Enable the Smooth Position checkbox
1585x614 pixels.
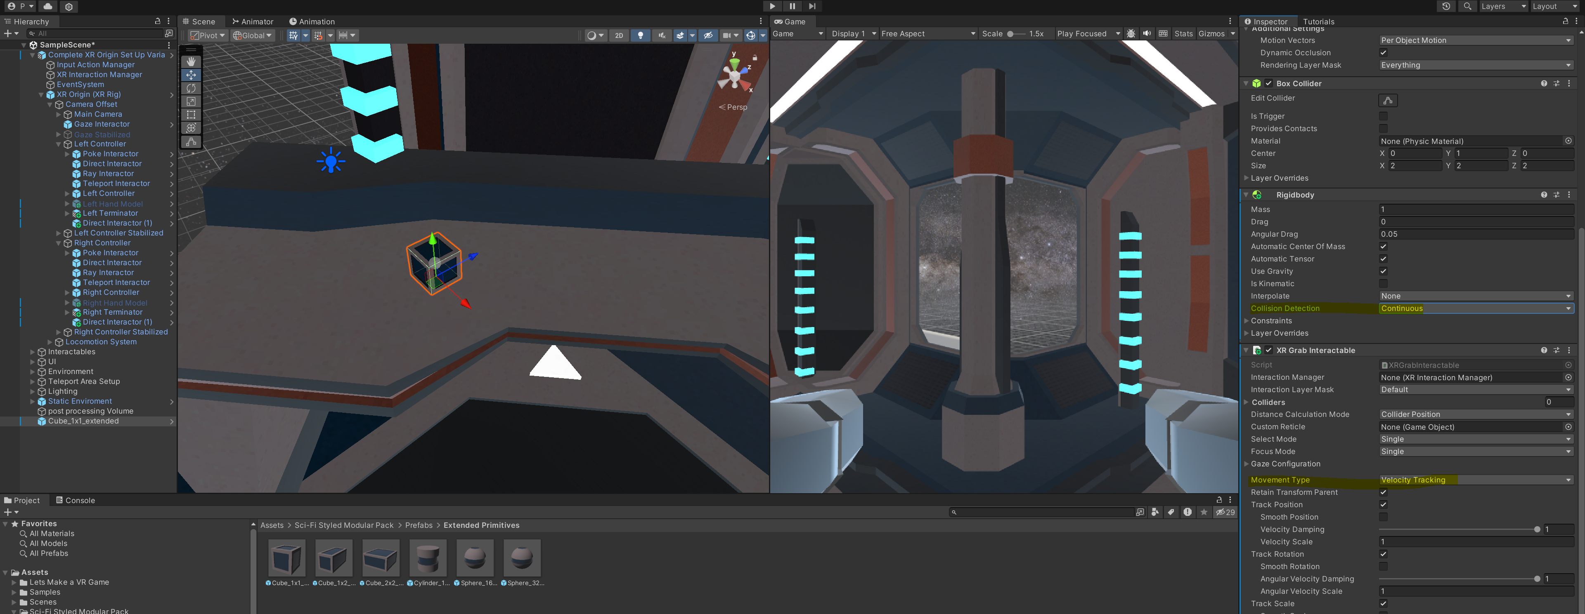(x=1383, y=517)
